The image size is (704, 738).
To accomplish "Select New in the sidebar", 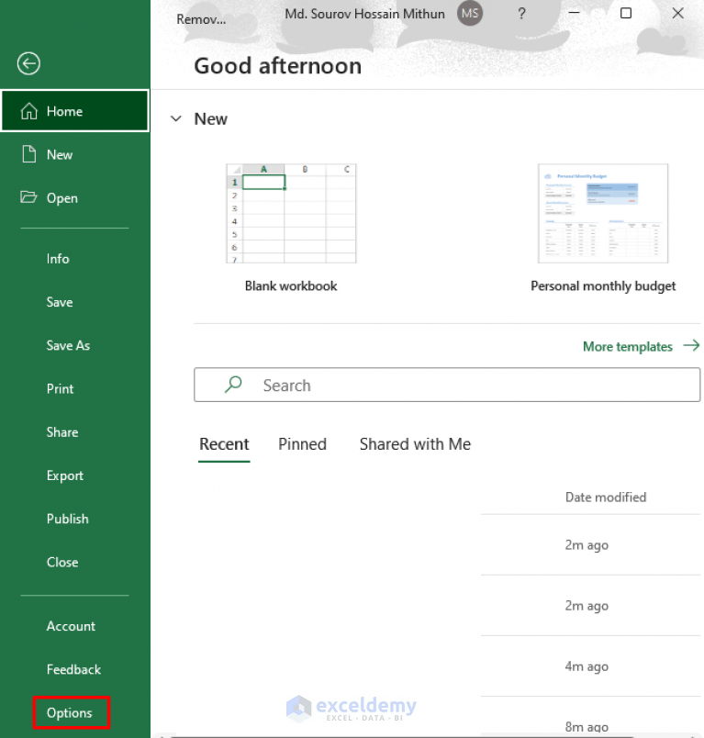I will coord(75,154).
